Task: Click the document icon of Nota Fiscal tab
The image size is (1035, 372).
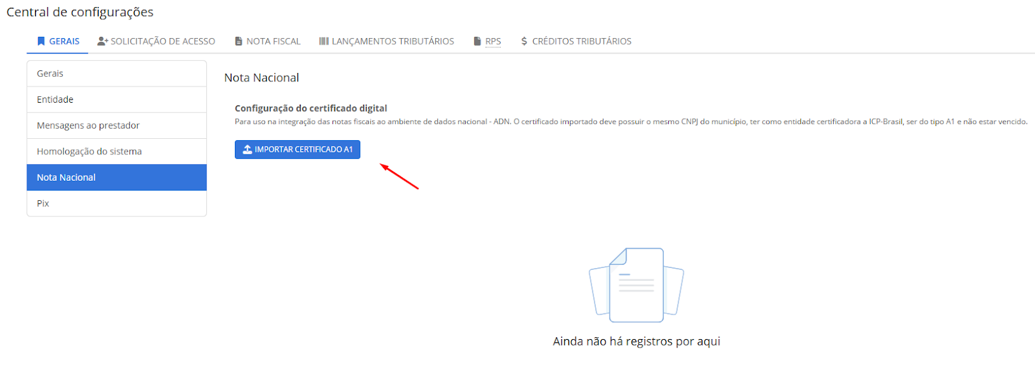Action: click(x=239, y=41)
